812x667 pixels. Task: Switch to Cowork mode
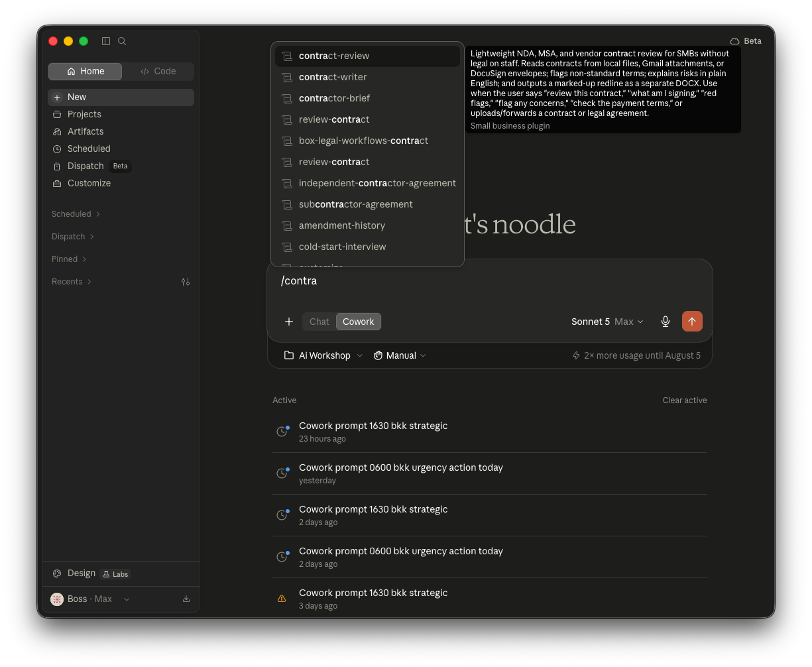coord(359,322)
